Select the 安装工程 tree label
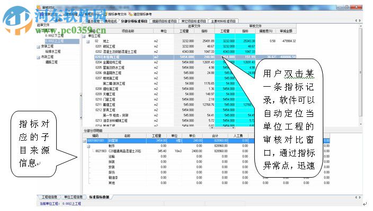This screenshot has width=373, height=211. [x=47, y=47]
